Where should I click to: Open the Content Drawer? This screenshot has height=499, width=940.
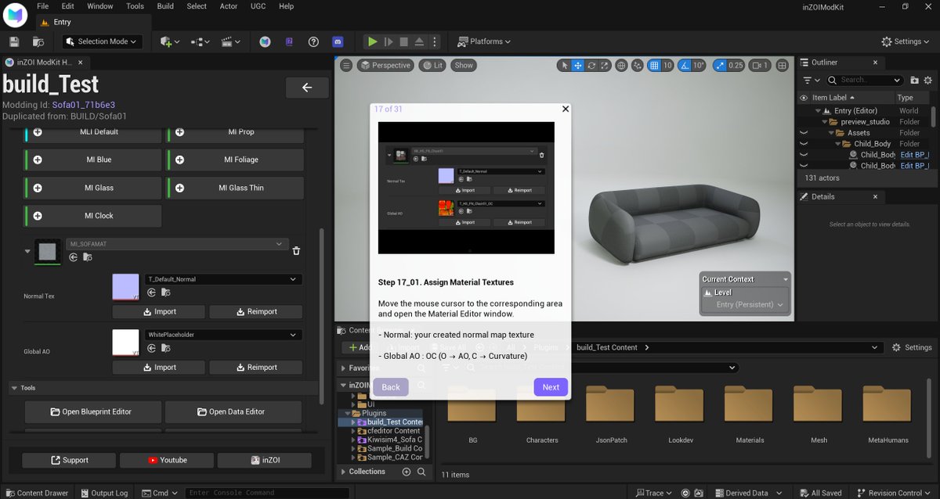(37, 493)
